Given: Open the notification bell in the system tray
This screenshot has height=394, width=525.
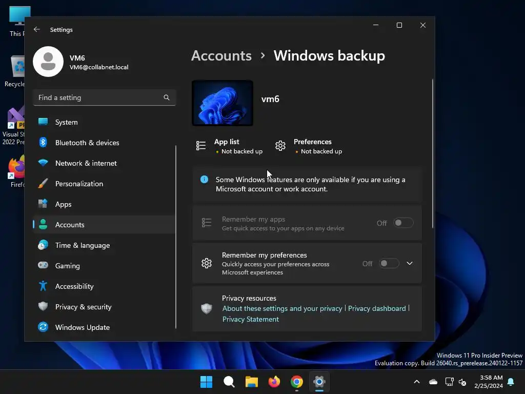Looking at the screenshot, I should (511, 382).
